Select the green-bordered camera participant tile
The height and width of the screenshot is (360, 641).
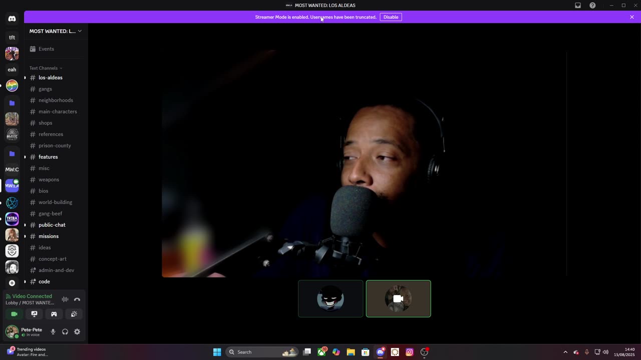point(398,298)
